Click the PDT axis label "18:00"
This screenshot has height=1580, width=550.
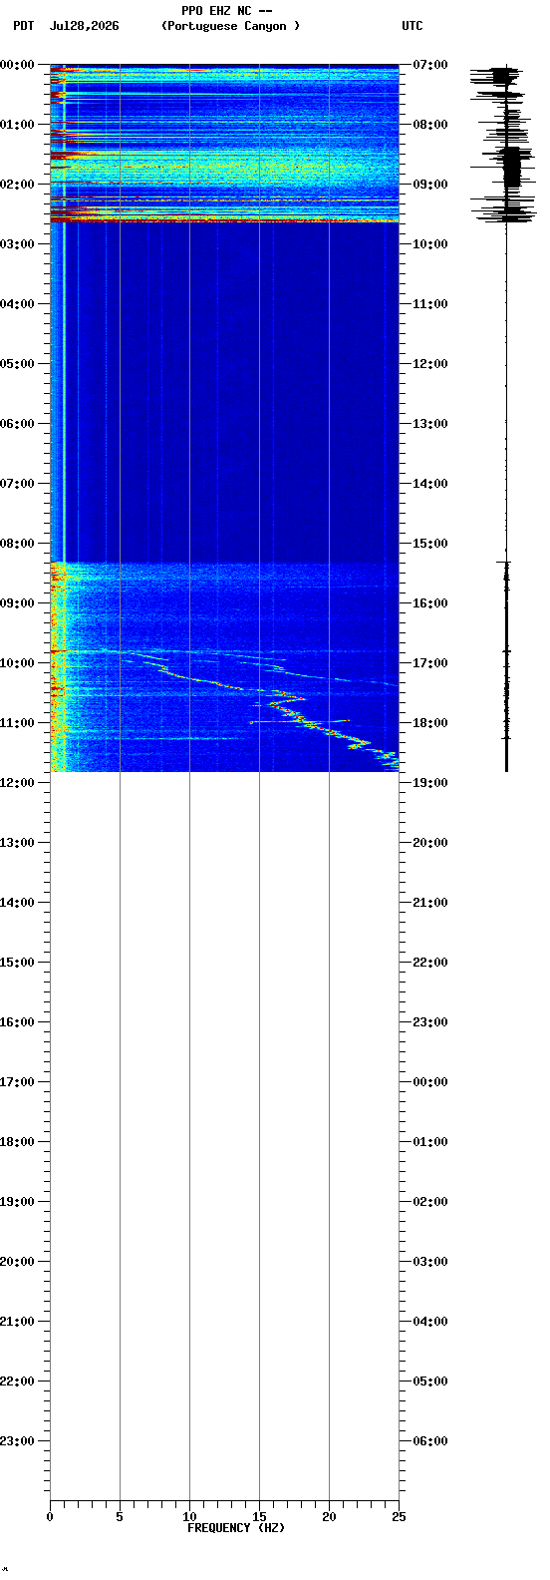(x=18, y=1142)
